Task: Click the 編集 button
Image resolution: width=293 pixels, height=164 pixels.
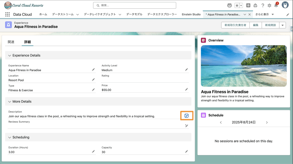Action: [x=256, y=25]
